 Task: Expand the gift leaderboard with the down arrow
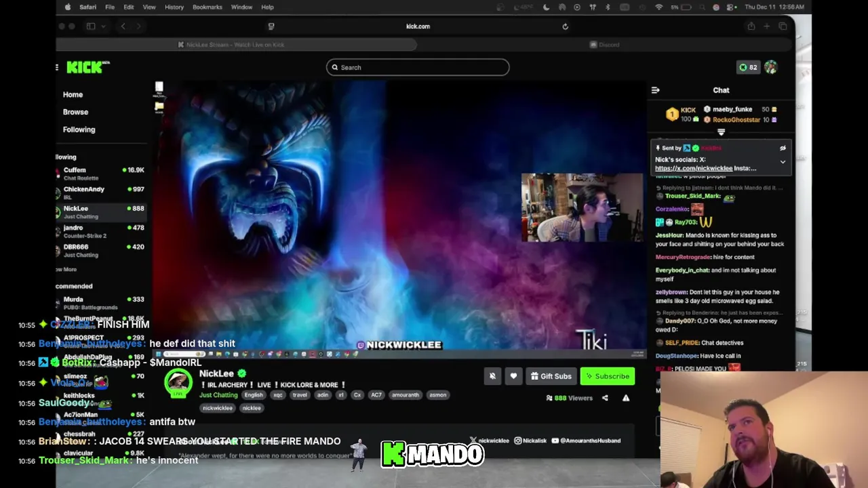(721, 133)
